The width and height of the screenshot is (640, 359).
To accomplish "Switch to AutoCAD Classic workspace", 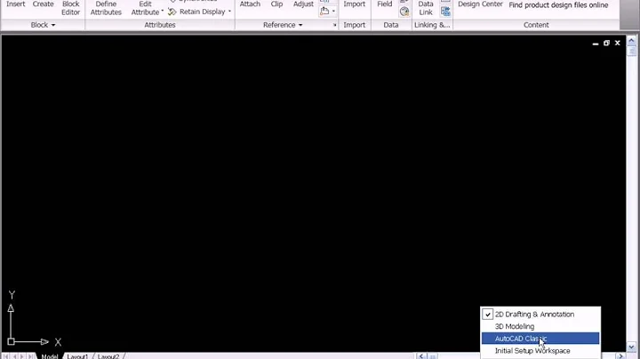I will pyautogui.click(x=540, y=339).
